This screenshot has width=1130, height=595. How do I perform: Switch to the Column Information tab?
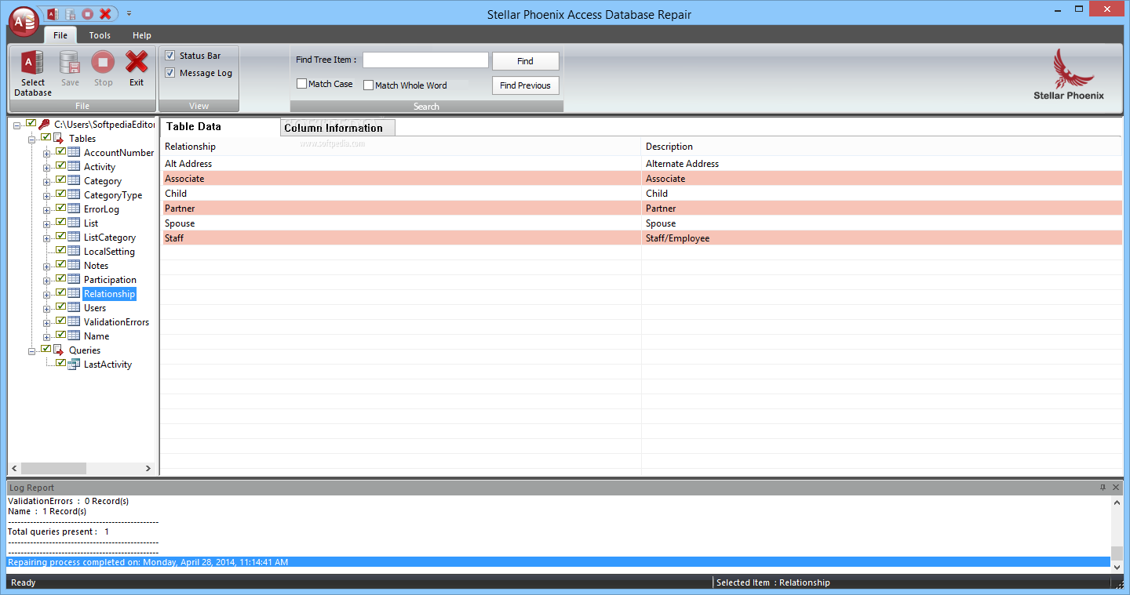pyautogui.click(x=337, y=128)
